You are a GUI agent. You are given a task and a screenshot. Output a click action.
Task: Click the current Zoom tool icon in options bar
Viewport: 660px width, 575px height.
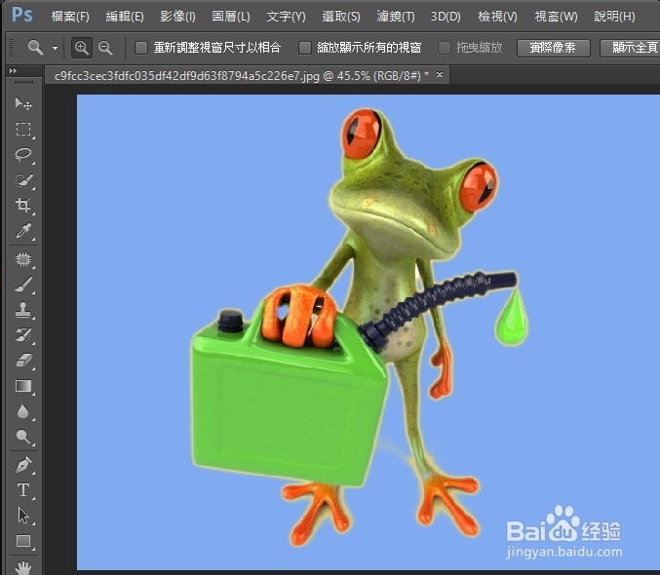[35, 48]
